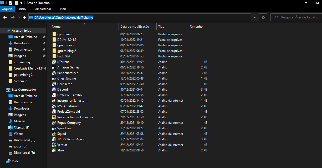The image size is (322, 168).
Task: Click the SpeedFan shortcut icon
Action: pyautogui.click(x=54, y=128)
